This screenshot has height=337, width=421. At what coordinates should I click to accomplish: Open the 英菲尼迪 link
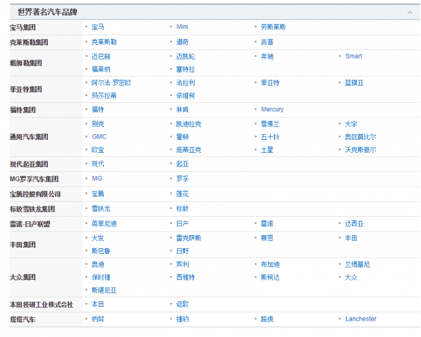pos(104,224)
